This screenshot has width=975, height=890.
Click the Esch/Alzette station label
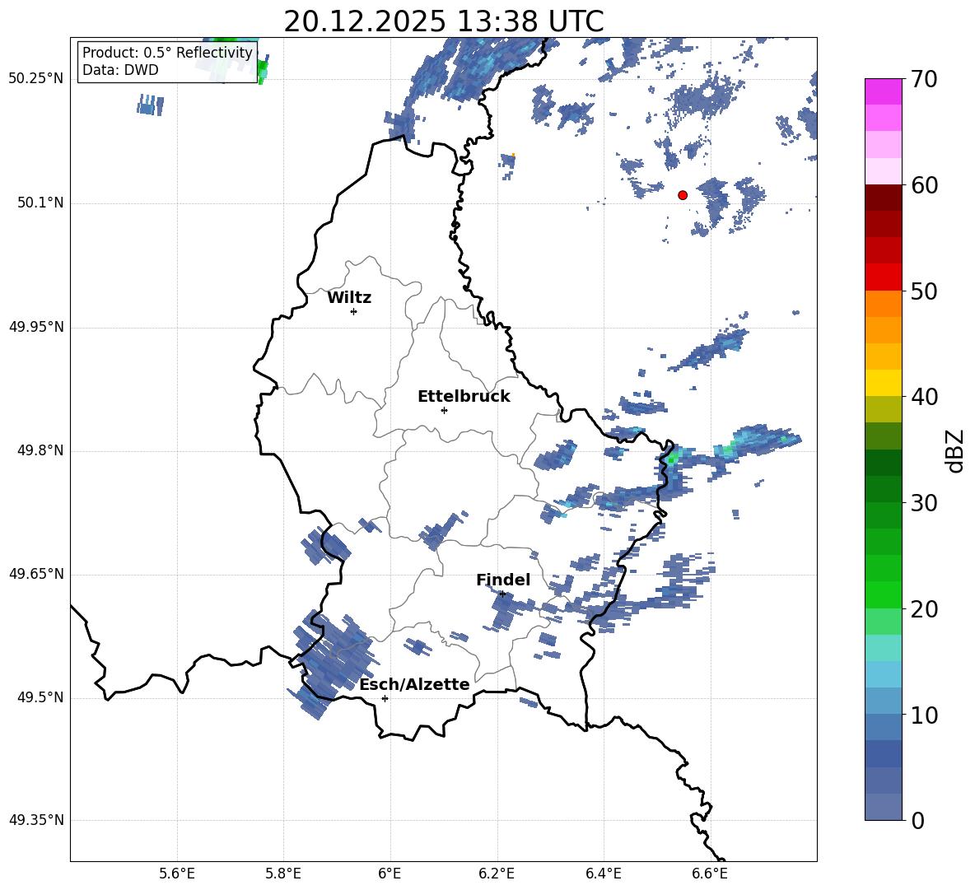click(414, 685)
